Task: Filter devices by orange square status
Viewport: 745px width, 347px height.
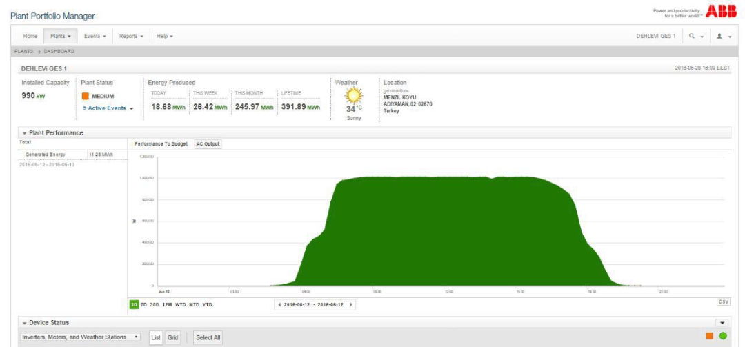Action: pos(709,336)
